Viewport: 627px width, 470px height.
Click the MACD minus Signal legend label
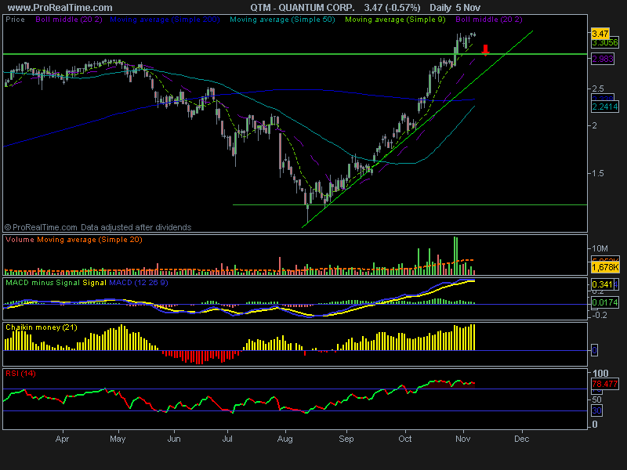click(x=43, y=283)
